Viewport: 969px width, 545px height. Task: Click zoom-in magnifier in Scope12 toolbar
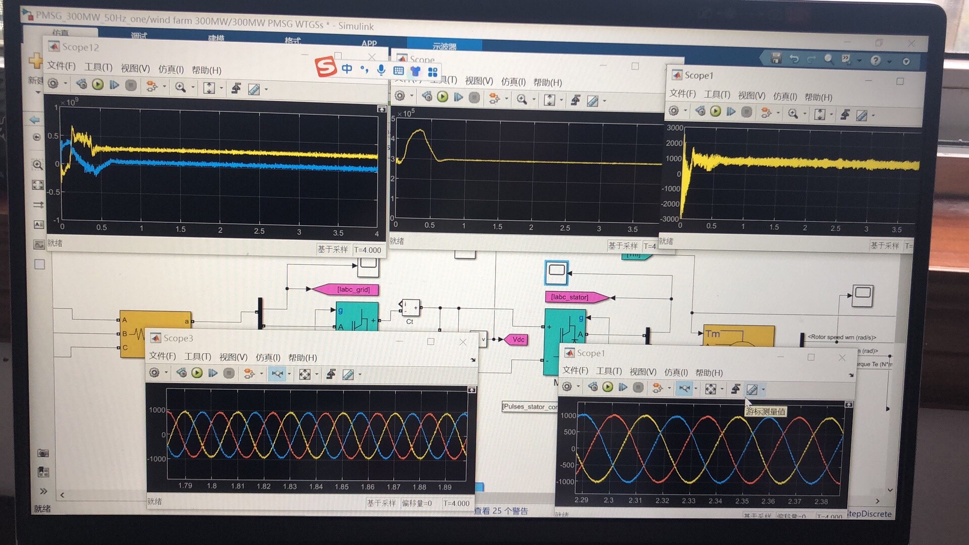[180, 87]
